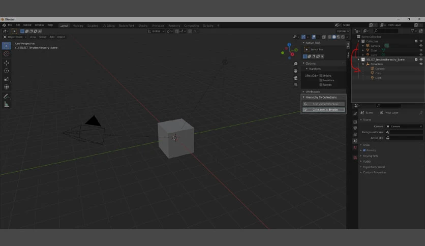Switch to the Modeling workspace tab

78,26
